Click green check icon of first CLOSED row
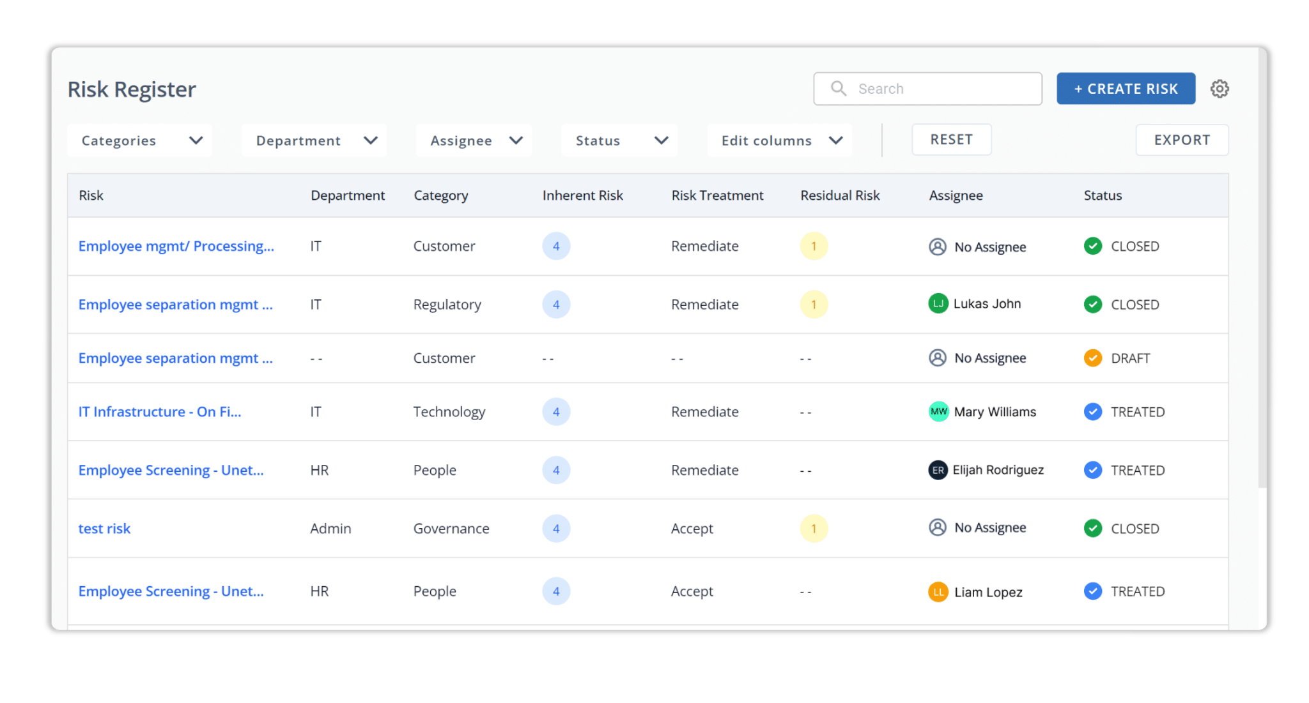The height and width of the screenshot is (703, 1309). click(1093, 246)
